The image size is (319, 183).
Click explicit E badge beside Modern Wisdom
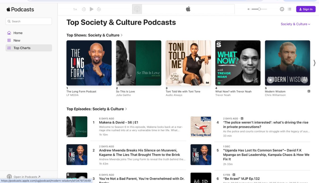(309, 91)
